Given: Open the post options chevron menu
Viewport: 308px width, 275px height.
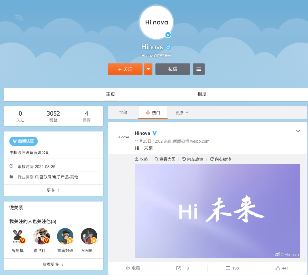Looking at the screenshot, I should tap(298, 131).
